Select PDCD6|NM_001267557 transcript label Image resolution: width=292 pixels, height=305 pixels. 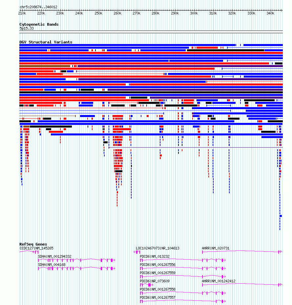coord(158,297)
